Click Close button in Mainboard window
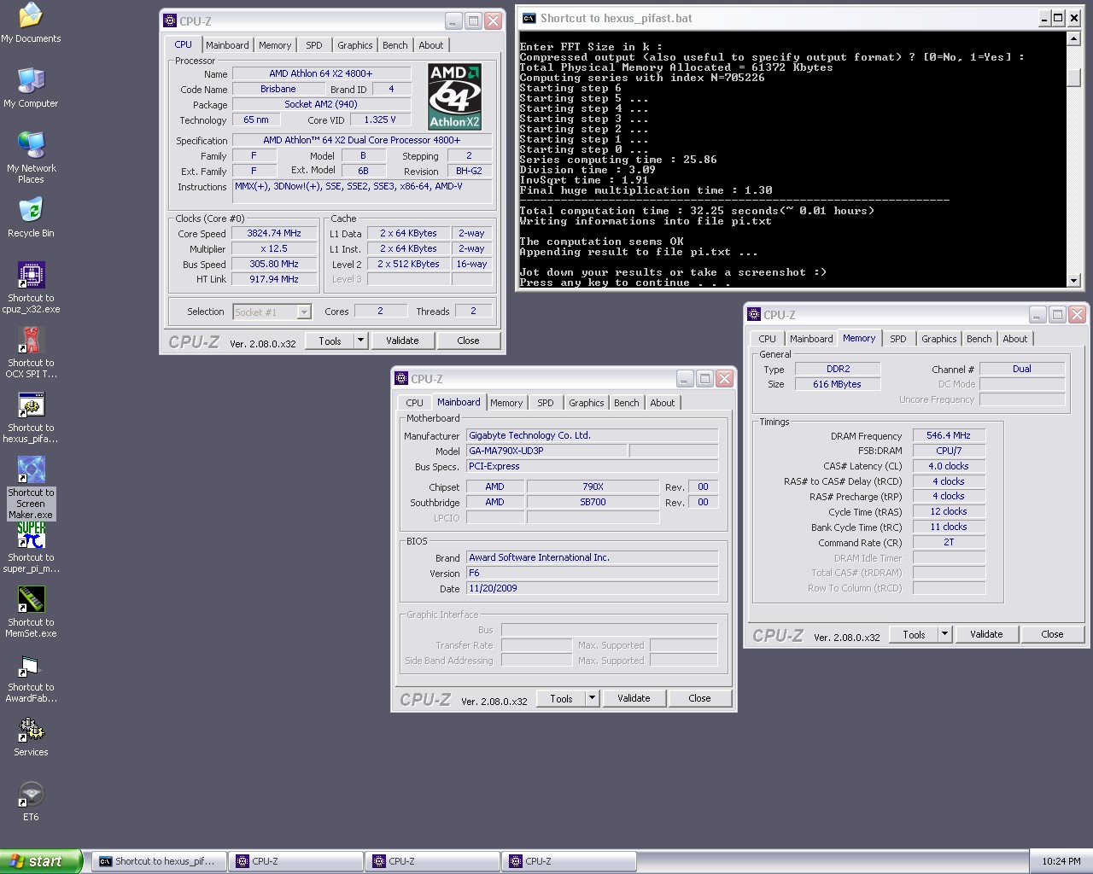The height and width of the screenshot is (874, 1093). coord(699,698)
